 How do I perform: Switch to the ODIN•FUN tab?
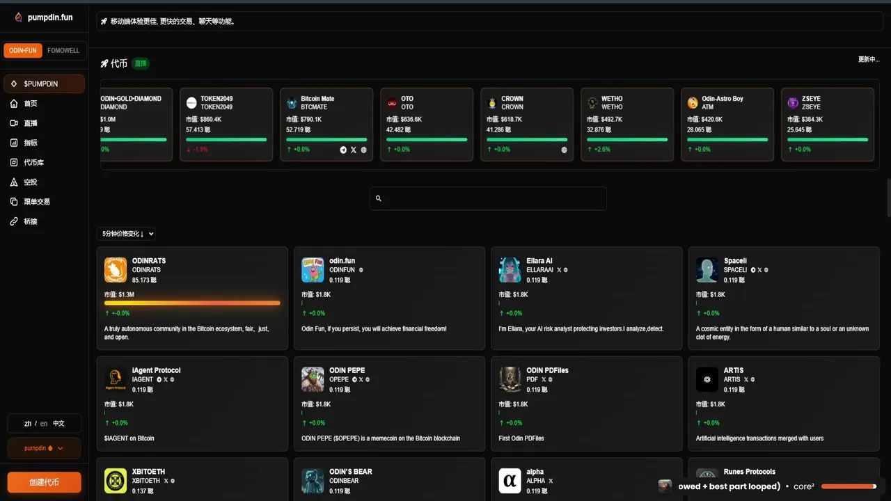point(23,51)
